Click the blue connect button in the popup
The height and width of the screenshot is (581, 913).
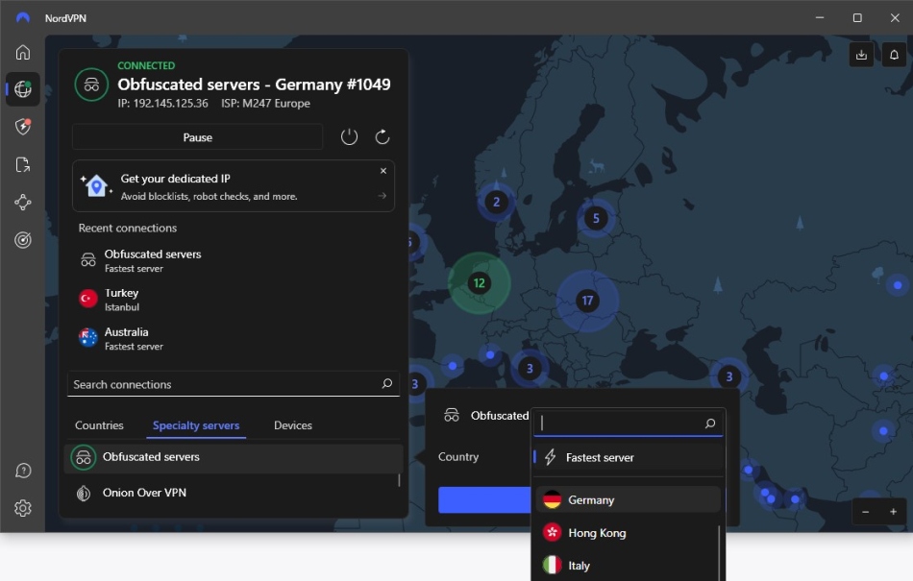pyautogui.click(x=484, y=500)
